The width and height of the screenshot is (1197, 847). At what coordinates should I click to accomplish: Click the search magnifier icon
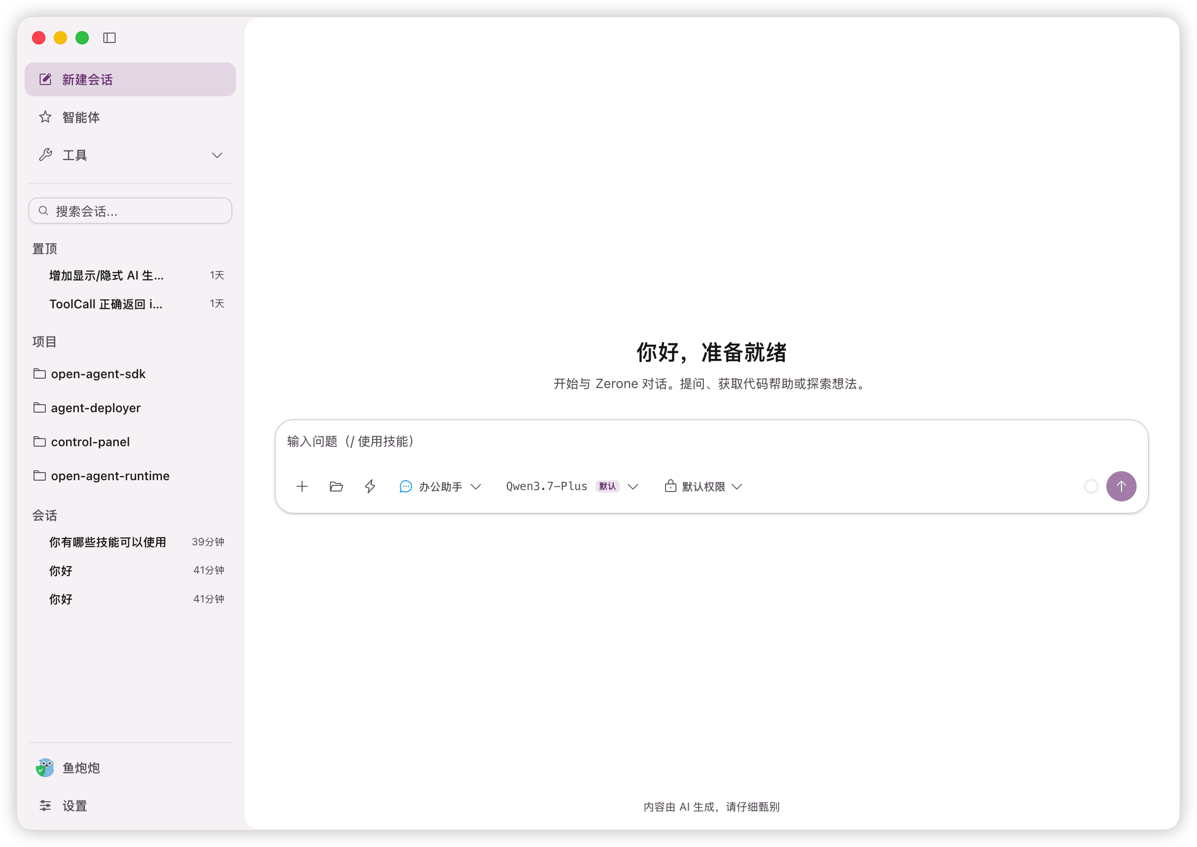click(x=44, y=211)
